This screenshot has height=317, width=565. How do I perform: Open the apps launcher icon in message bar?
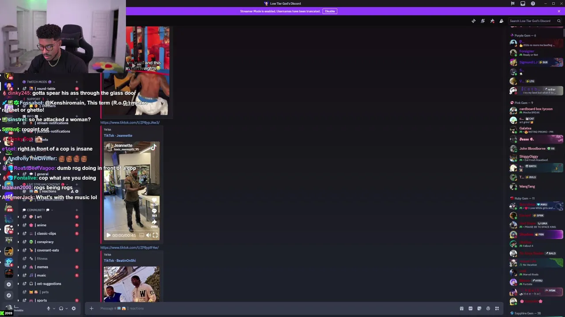click(x=497, y=309)
